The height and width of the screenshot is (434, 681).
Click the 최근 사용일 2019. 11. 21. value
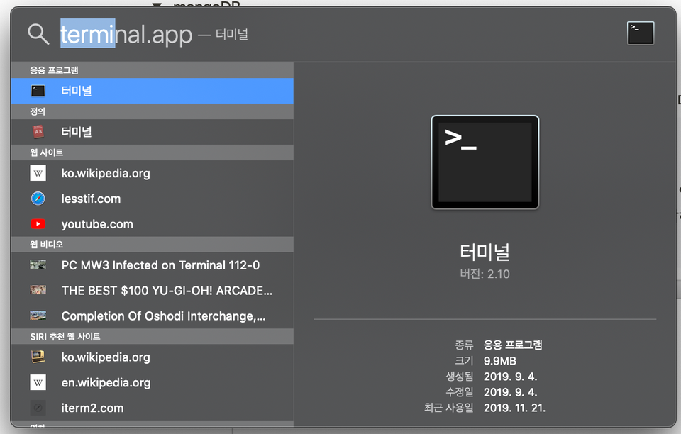[x=515, y=408]
